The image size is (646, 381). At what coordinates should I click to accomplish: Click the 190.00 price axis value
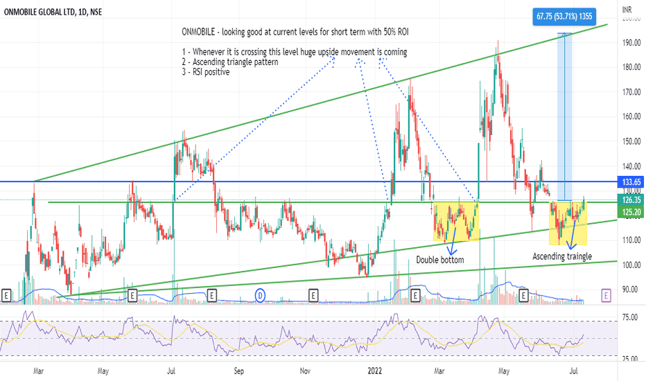point(631,42)
